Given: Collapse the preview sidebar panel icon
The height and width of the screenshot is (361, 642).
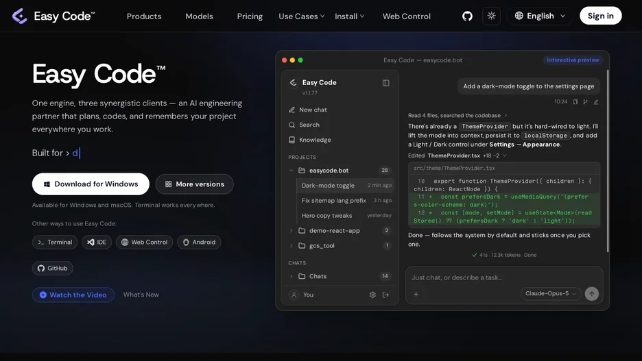Looking at the screenshot, I should point(385,83).
